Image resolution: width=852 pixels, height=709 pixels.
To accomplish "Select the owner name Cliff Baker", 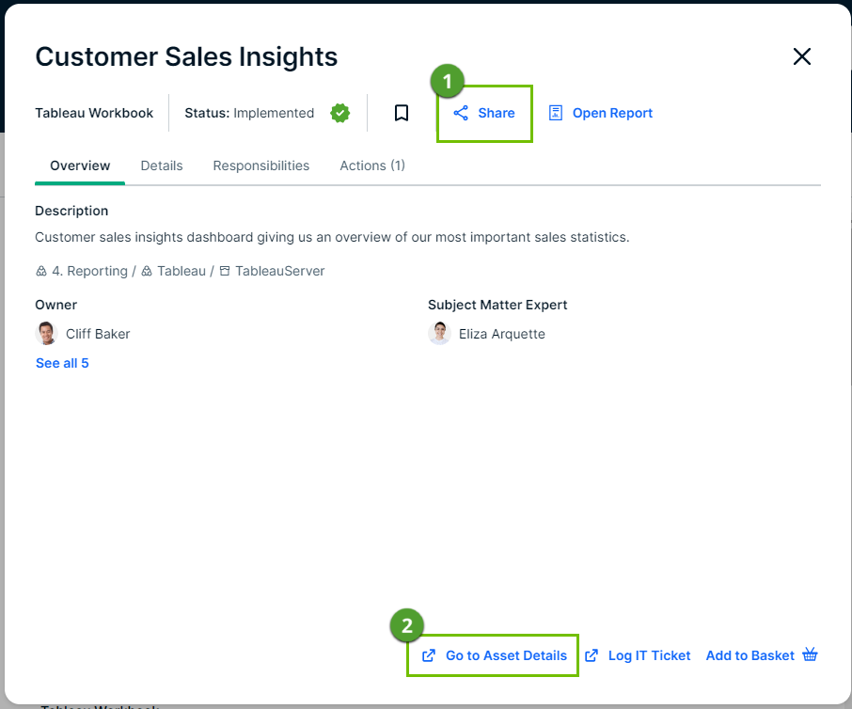I will (x=98, y=334).
